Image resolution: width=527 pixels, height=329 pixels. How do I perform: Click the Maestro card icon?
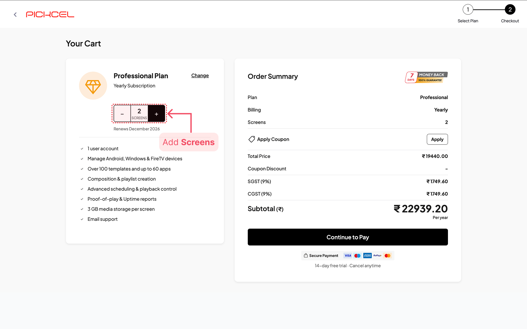[x=358, y=256]
